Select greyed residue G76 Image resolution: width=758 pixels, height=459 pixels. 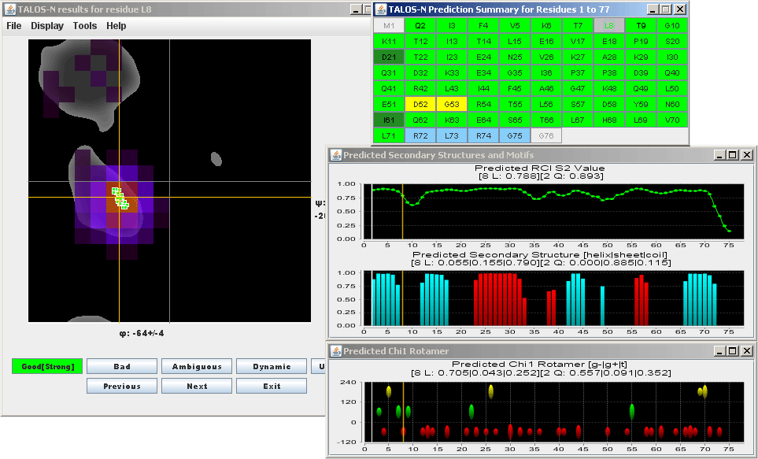(546, 136)
